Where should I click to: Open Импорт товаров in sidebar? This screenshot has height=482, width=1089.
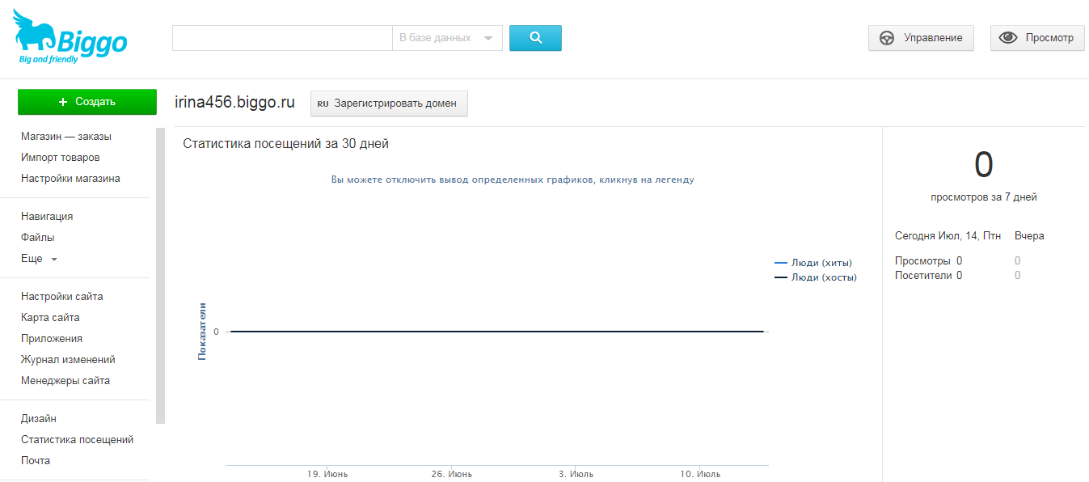pos(61,158)
